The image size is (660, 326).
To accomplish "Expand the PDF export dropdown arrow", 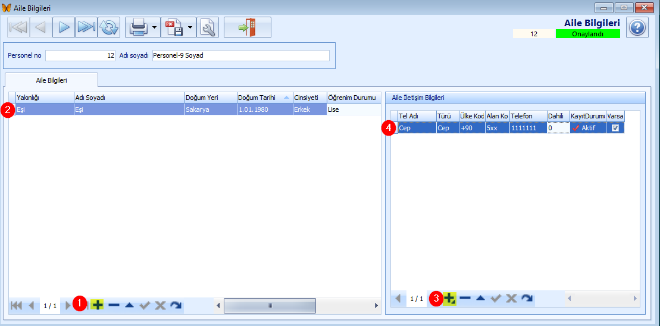I will pos(190,27).
